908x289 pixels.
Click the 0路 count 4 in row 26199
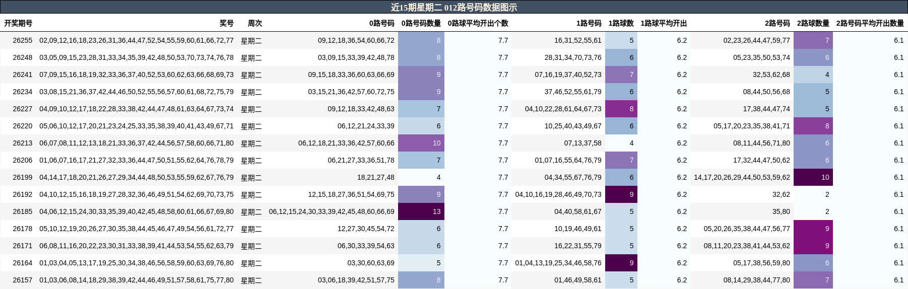[x=421, y=177]
